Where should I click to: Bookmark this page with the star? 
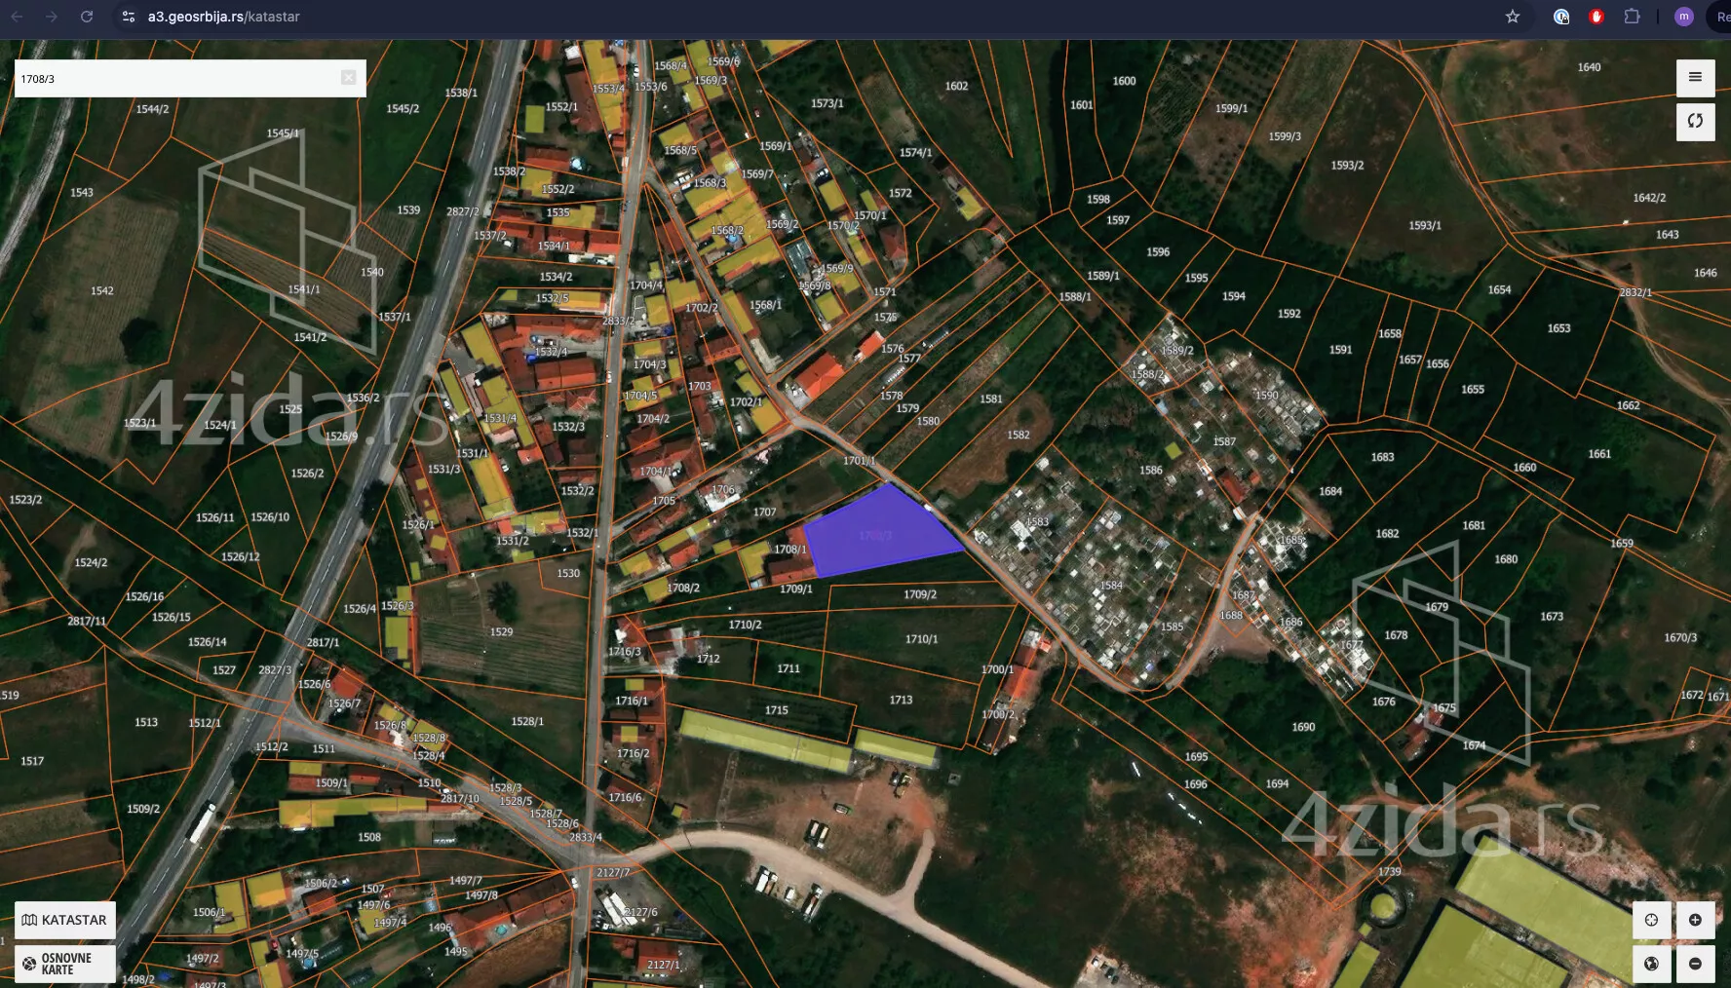point(1513,17)
